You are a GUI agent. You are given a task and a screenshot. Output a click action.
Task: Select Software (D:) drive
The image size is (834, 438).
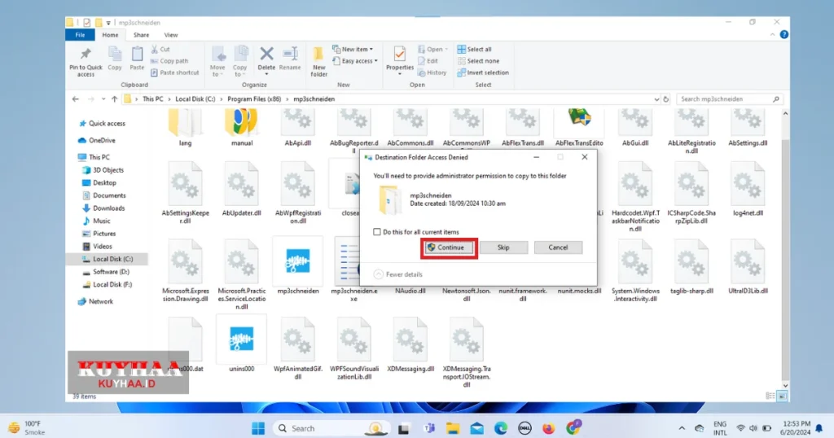[107, 272]
